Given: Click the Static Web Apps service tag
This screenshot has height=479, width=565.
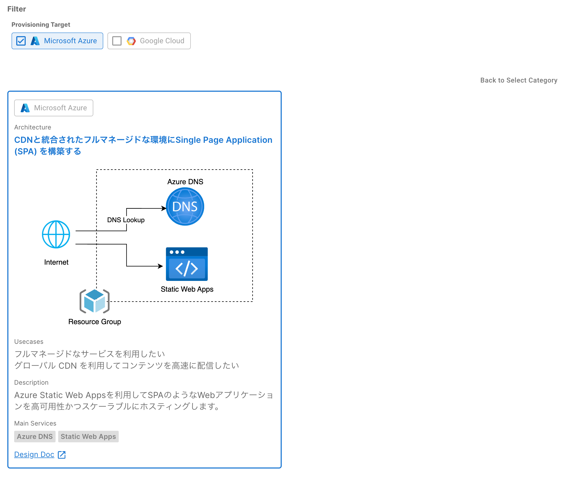Looking at the screenshot, I should [x=88, y=437].
